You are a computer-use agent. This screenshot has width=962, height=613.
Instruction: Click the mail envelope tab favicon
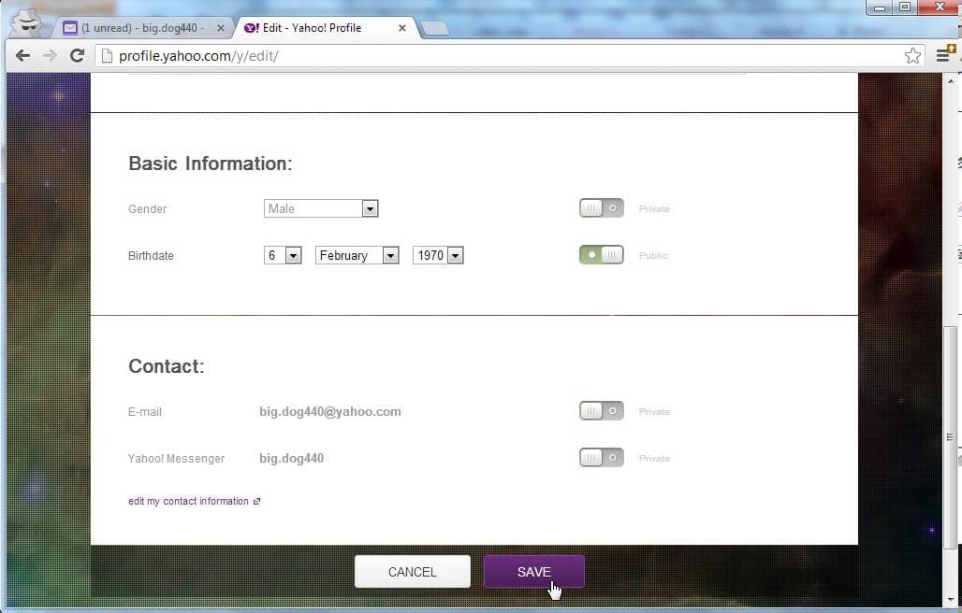70,27
